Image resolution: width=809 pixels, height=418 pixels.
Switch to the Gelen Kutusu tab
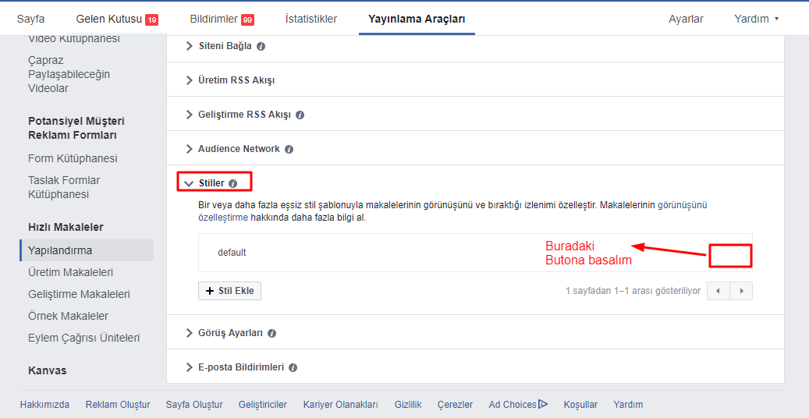pos(117,19)
